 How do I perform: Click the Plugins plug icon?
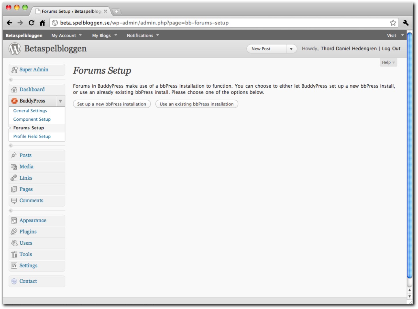point(14,232)
